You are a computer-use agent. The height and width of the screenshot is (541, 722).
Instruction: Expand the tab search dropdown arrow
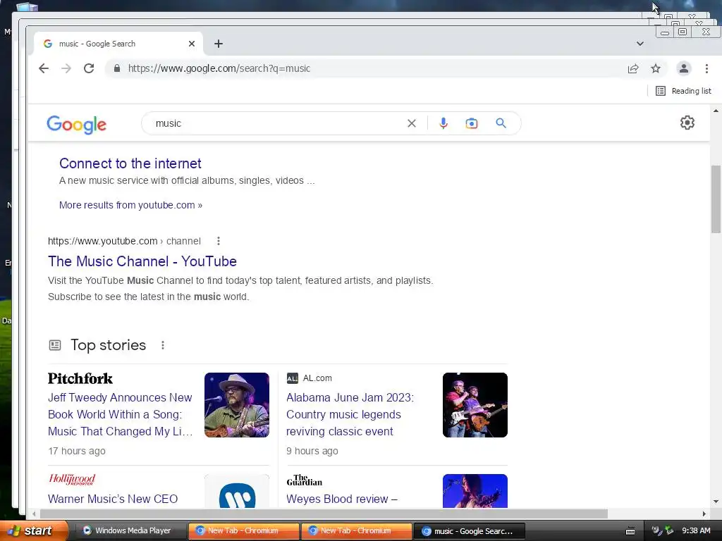point(640,44)
